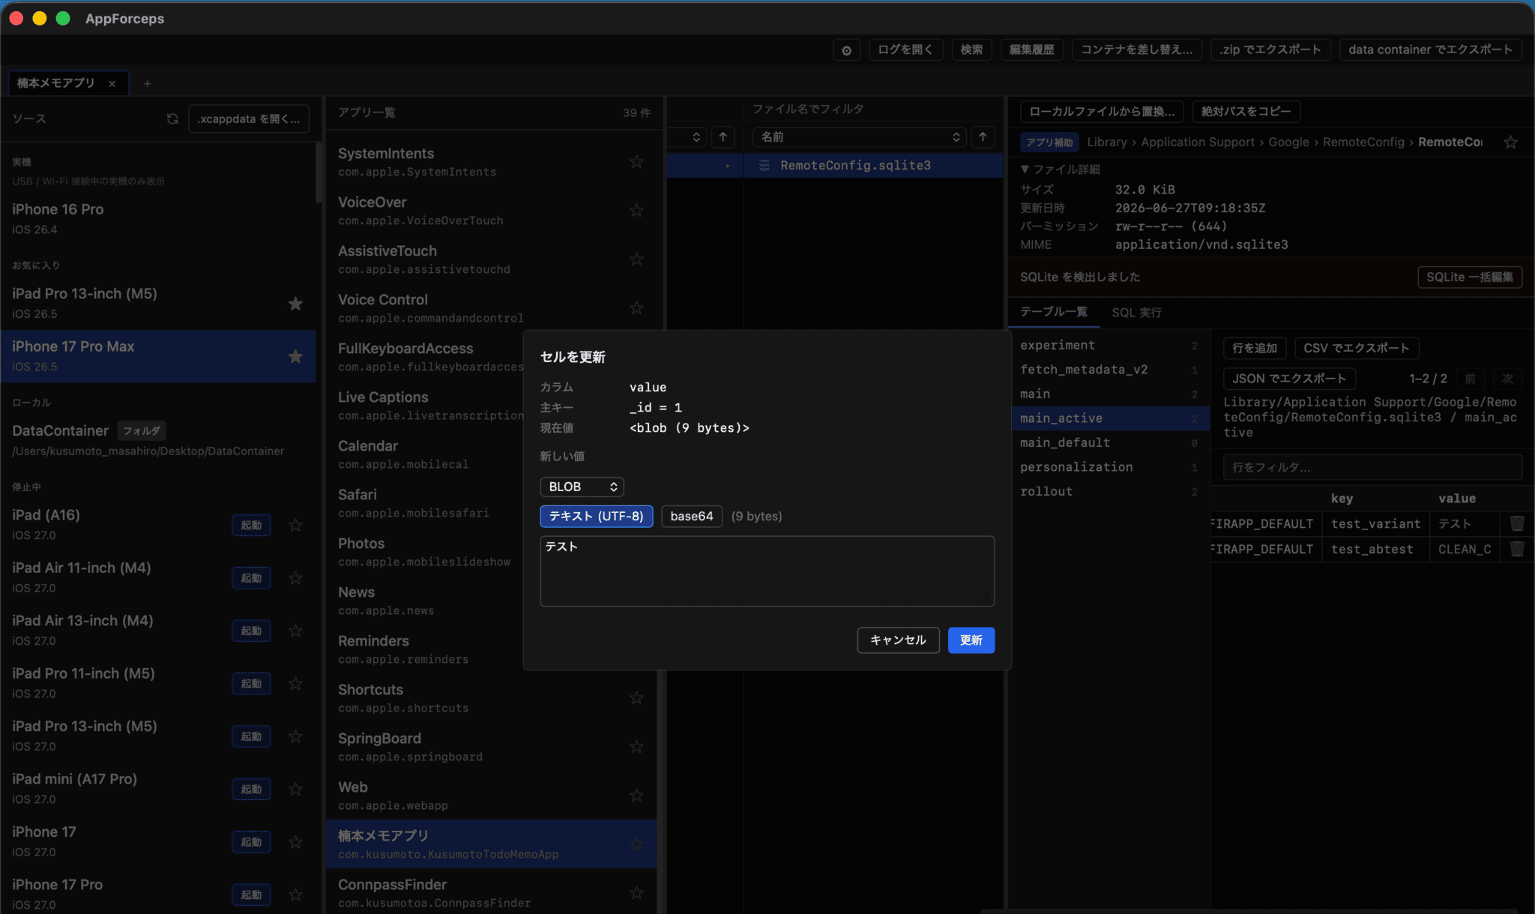This screenshot has width=1535, height=914.
Task: Favorite the RemoteConfig file path star
Action: click(x=1510, y=142)
